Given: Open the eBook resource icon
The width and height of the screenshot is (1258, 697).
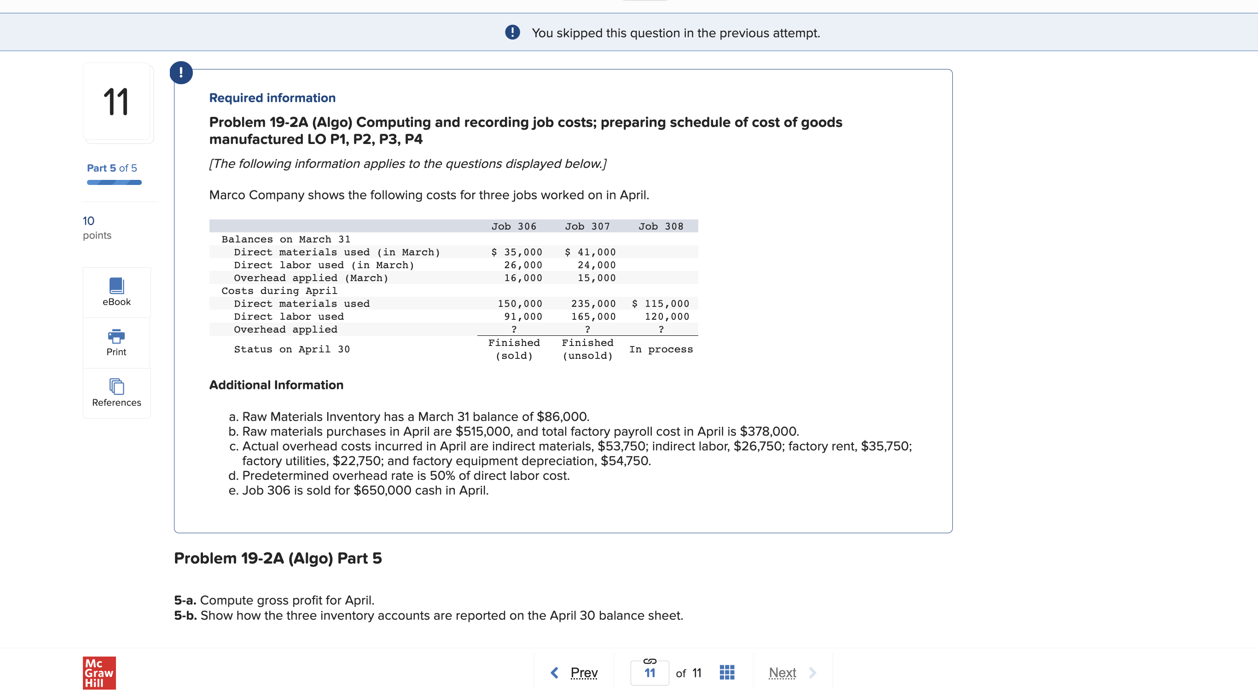Looking at the screenshot, I should tap(116, 286).
